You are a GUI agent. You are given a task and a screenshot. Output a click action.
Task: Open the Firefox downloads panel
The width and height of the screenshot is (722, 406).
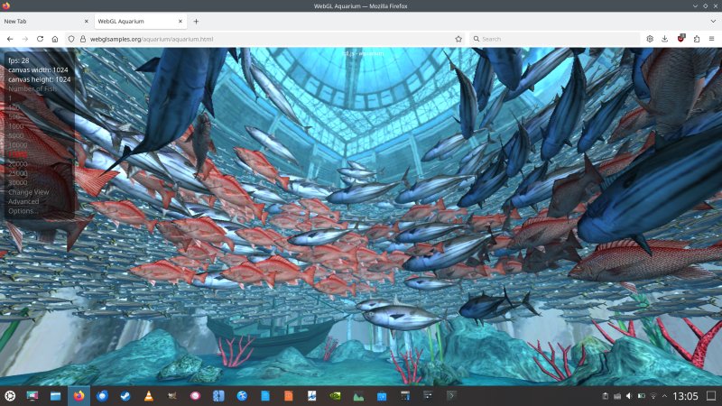point(665,39)
